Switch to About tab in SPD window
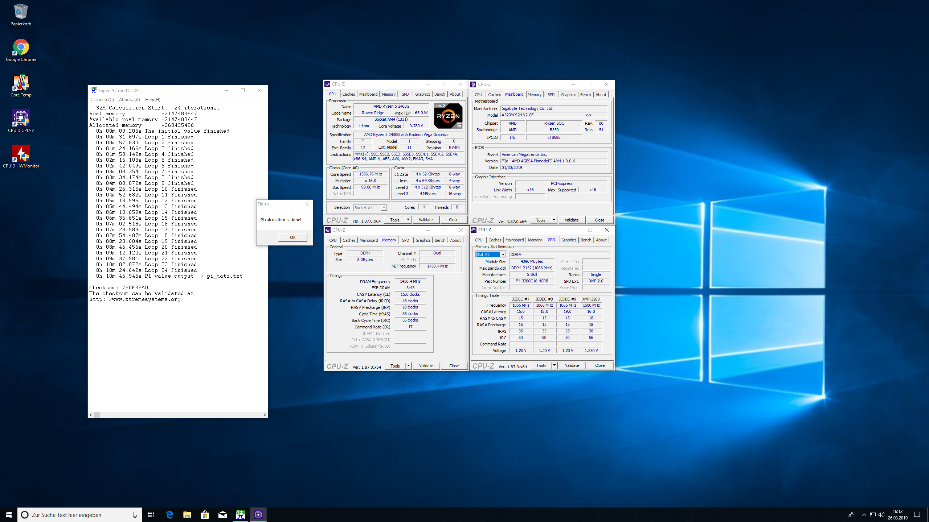Screen dimensions: 929x522 601,240
